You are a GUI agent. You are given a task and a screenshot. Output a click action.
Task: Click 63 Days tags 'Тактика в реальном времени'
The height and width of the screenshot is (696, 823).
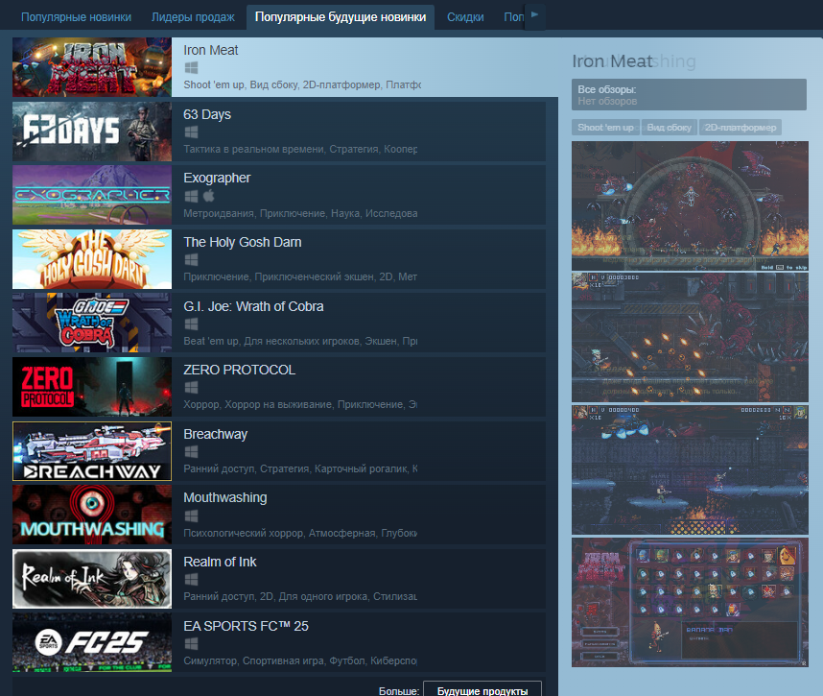pyautogui.click(x=253, y=149)
